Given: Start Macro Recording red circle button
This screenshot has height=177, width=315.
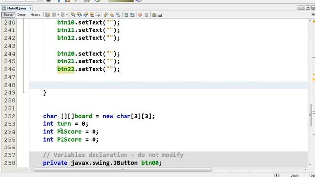Looking at the screenshot, I should point(140,15).
